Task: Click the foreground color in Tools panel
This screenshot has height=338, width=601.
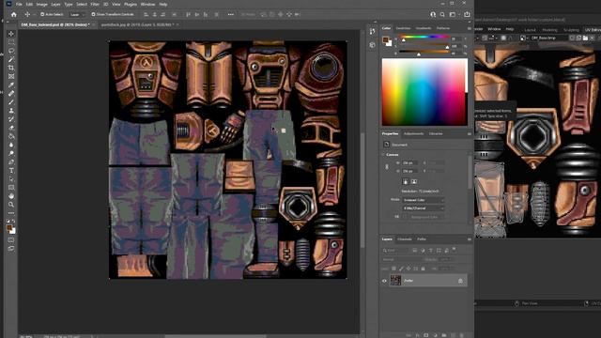Action: 9,228
